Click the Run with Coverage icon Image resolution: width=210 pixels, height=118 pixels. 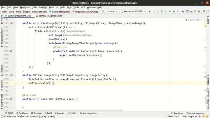click(x=166, y=11)
